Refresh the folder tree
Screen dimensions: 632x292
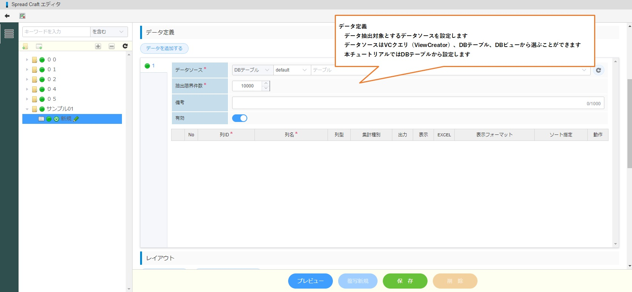pyautogui.click(x=125, y=46)
